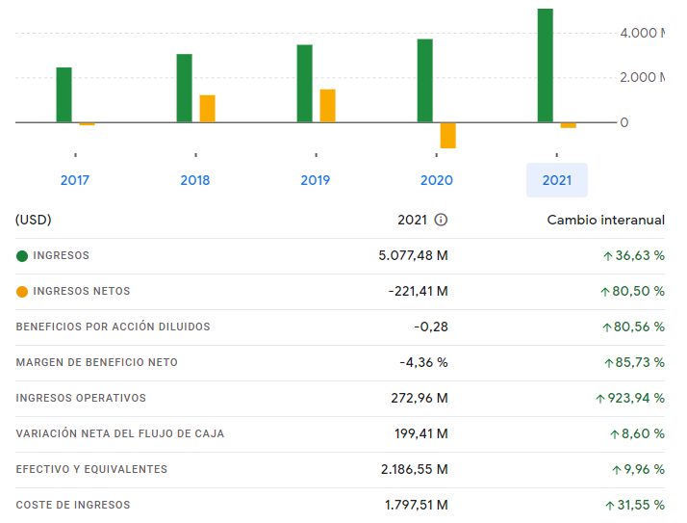Image resolution: width=687 pixels, height=523 pixels.
Task: Click the 199,41 M cash flow value
Action: 421,434
